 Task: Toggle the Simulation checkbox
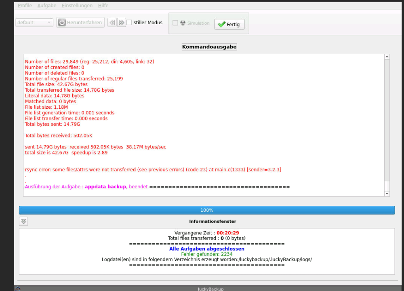(175, 23)
